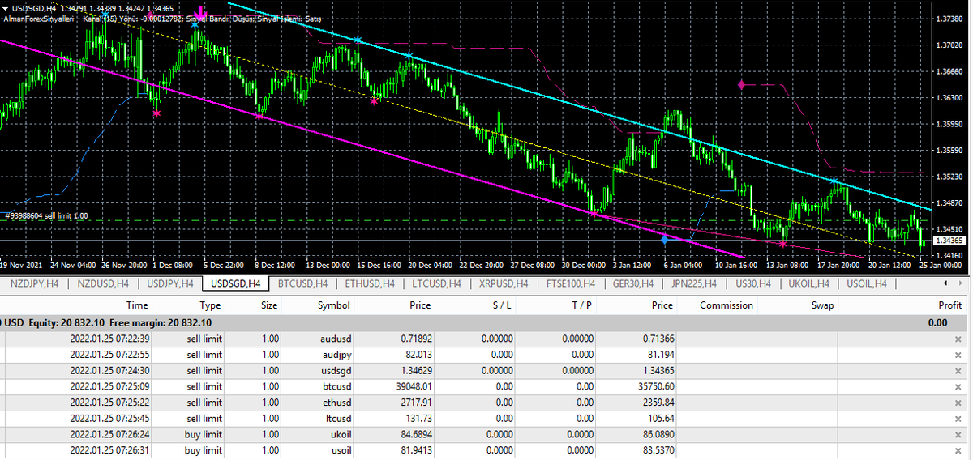Sort orders by the Time column header

[137, 305]
